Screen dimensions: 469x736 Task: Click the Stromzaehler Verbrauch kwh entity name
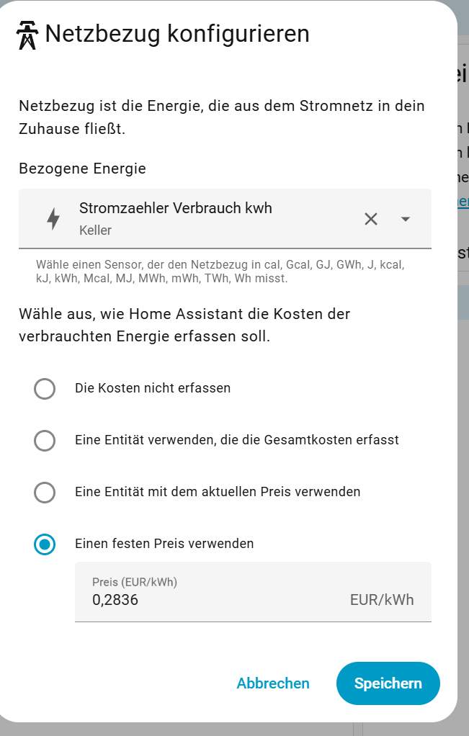176,208
